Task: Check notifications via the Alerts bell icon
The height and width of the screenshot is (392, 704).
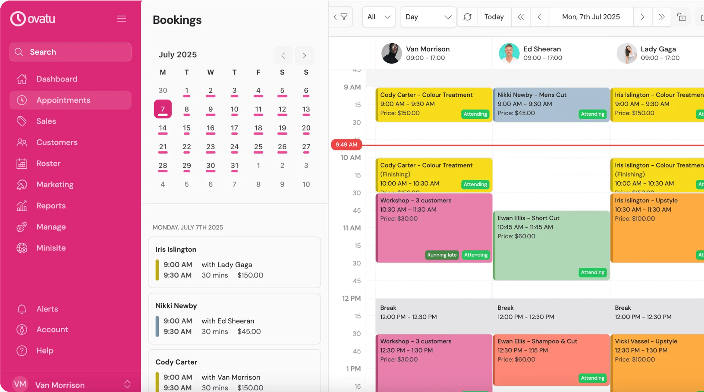Action: tap(22, 309)
